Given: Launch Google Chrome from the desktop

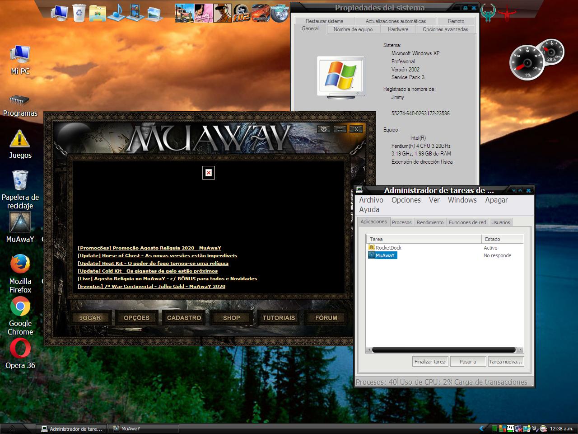Looking at the screenshot, I should [x=20, y=316].
